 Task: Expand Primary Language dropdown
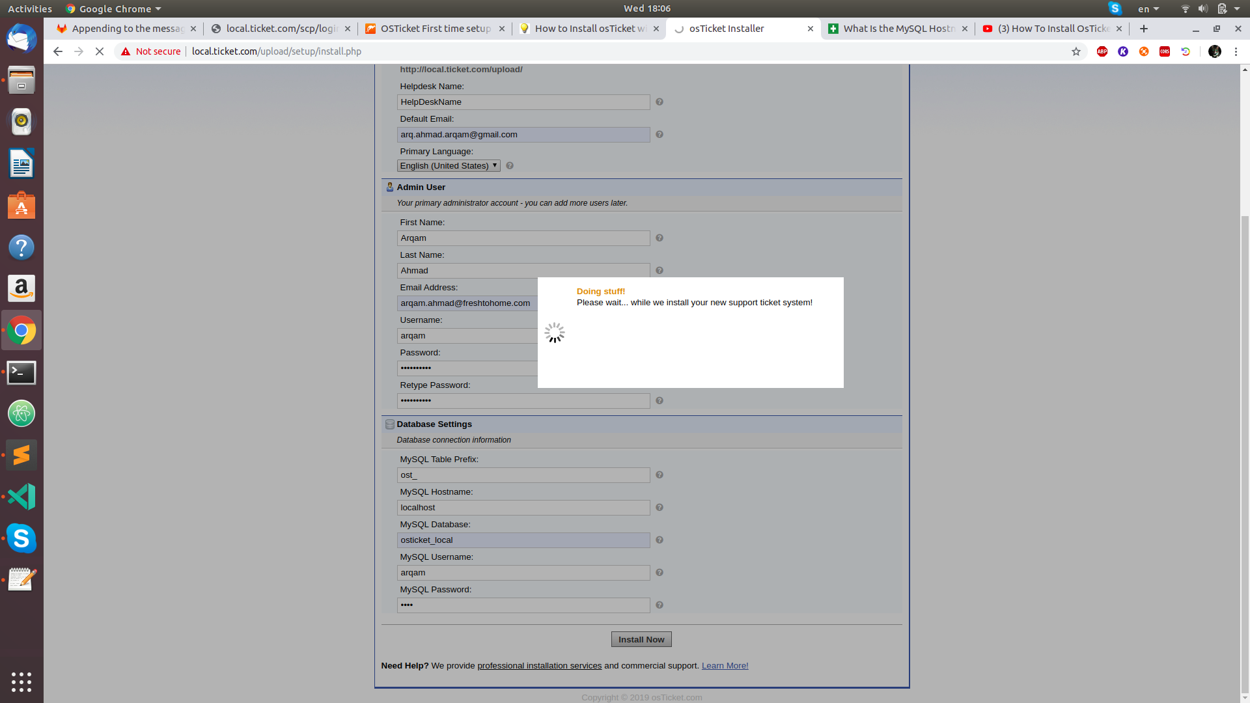tap(449, 166)
